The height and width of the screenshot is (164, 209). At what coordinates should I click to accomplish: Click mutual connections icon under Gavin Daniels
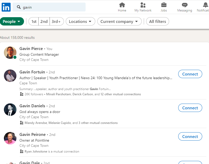pos(22,123)
